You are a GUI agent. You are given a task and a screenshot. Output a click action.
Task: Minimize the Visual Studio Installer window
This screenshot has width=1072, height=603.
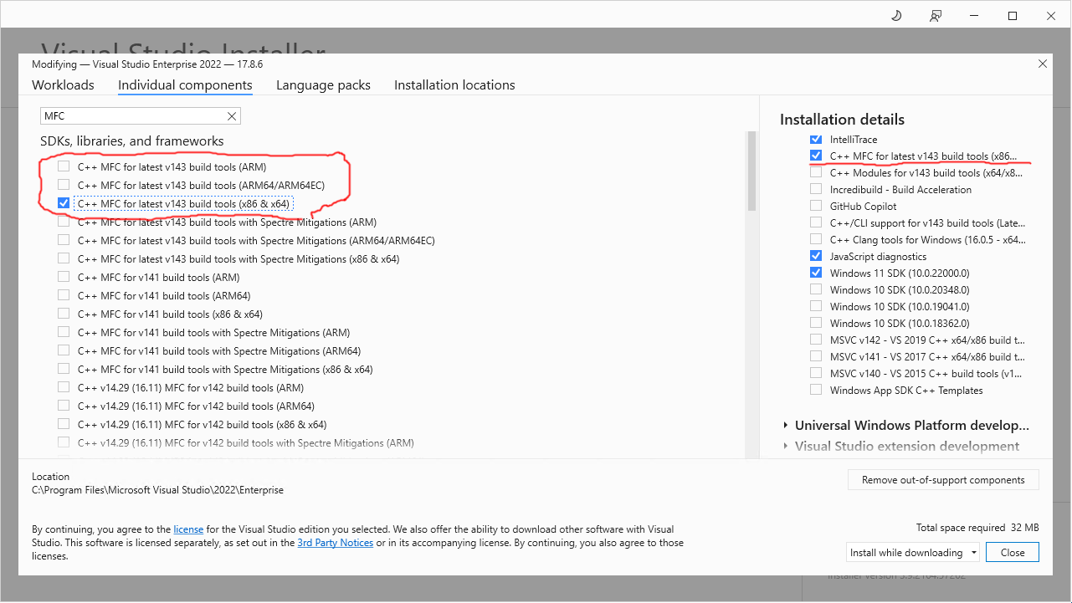point(974,16)
